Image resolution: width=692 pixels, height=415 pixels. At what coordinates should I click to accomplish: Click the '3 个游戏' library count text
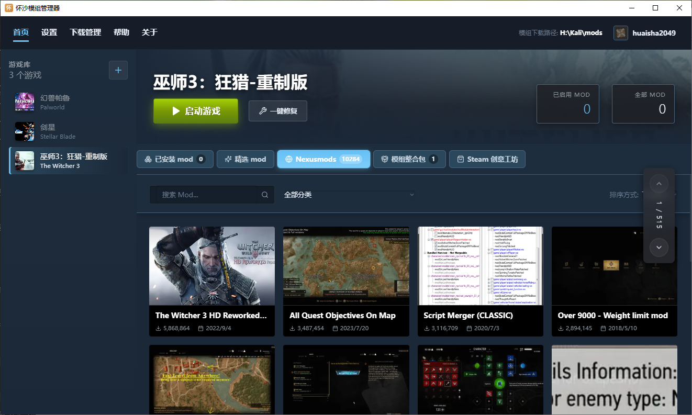point(25,75)
